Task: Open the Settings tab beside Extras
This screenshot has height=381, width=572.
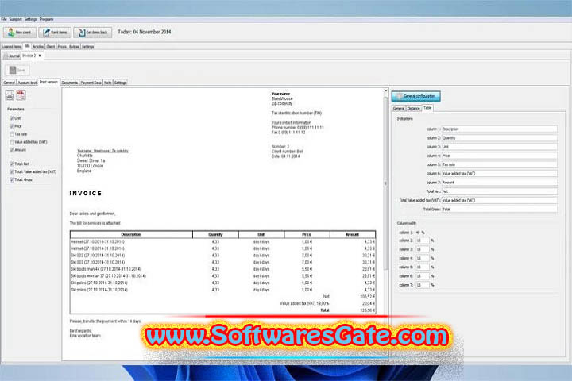Action: tap(87, 47)
